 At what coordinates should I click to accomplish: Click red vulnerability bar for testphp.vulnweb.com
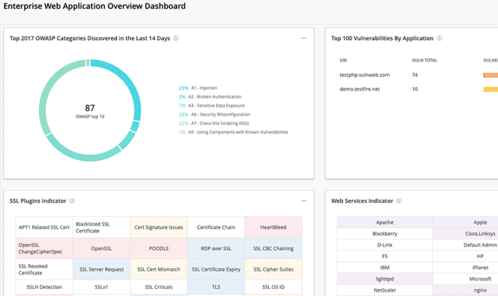coord(490,75)
